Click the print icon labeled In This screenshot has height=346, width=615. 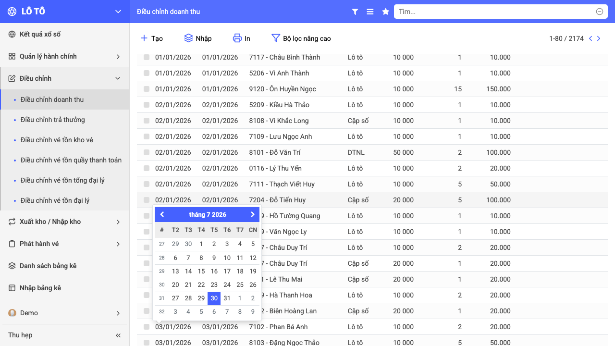pyautogui.click(x=237, y=38)
